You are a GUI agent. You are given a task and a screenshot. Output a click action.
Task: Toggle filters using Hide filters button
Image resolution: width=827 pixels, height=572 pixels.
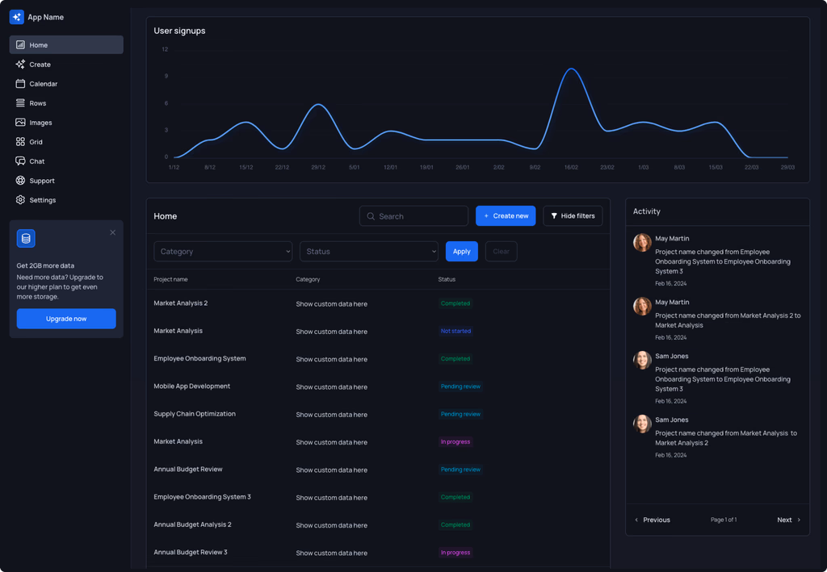tap(573, 215)
